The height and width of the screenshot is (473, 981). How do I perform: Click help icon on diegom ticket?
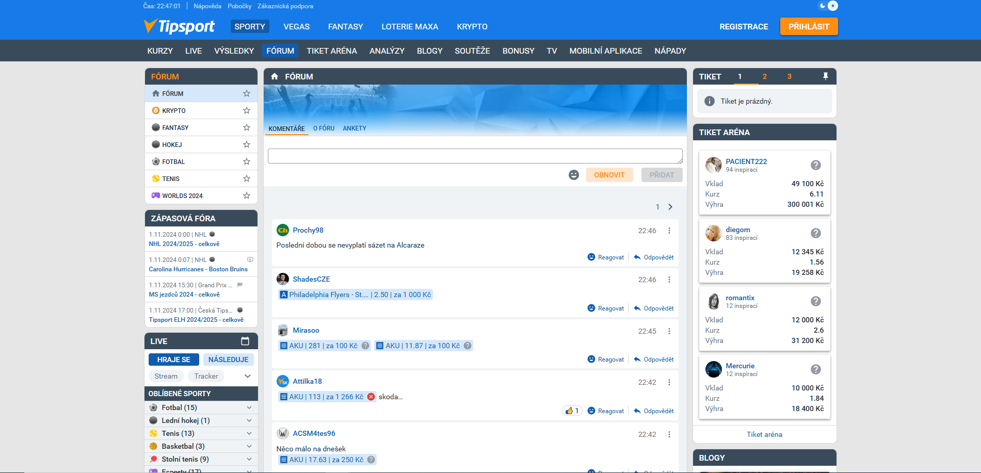click(816, 233)
